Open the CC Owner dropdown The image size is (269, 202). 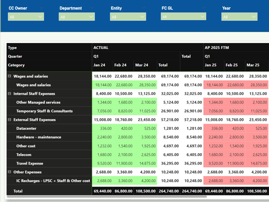[26, 17]
